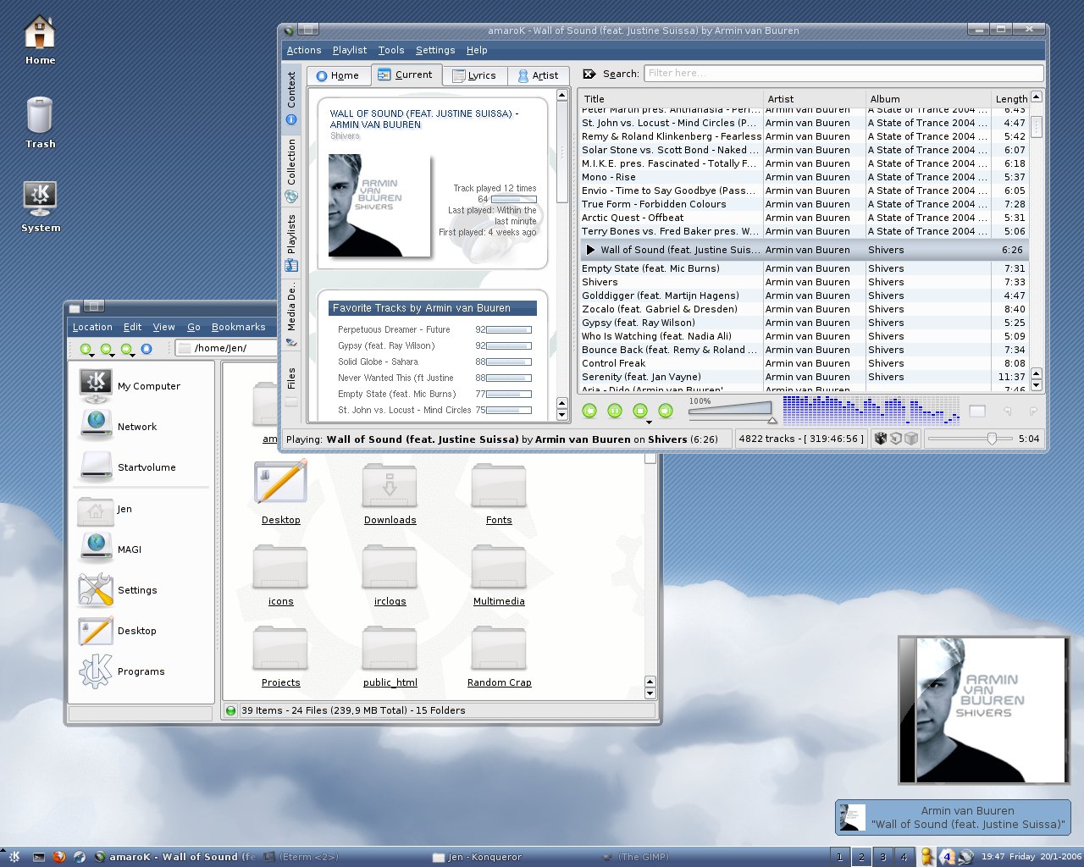Open the Collection sidebar tab
This screenshot has width=1084, height=867.
click(x=291, y=170)
